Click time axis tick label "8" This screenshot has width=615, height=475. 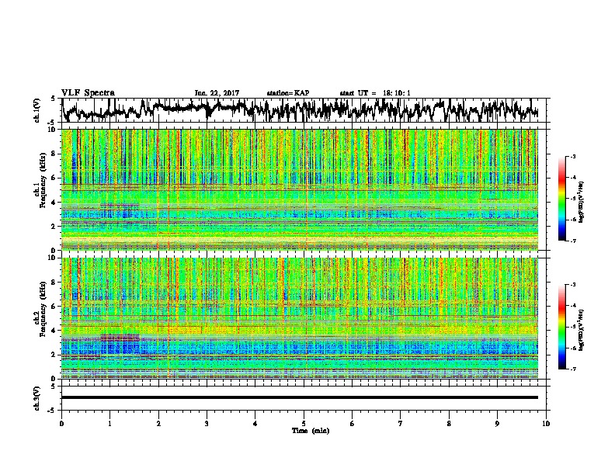pos(449,424)
